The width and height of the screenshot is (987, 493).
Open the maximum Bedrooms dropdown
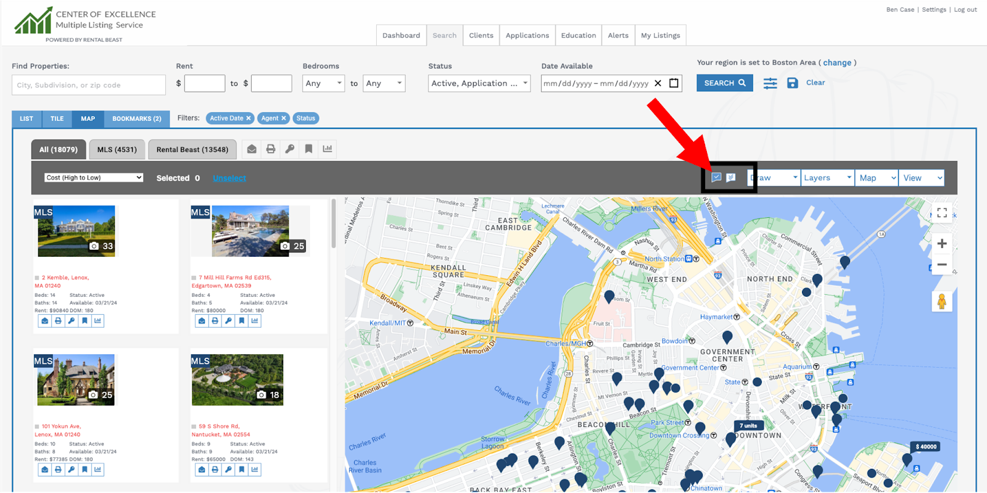pos(384,83)
